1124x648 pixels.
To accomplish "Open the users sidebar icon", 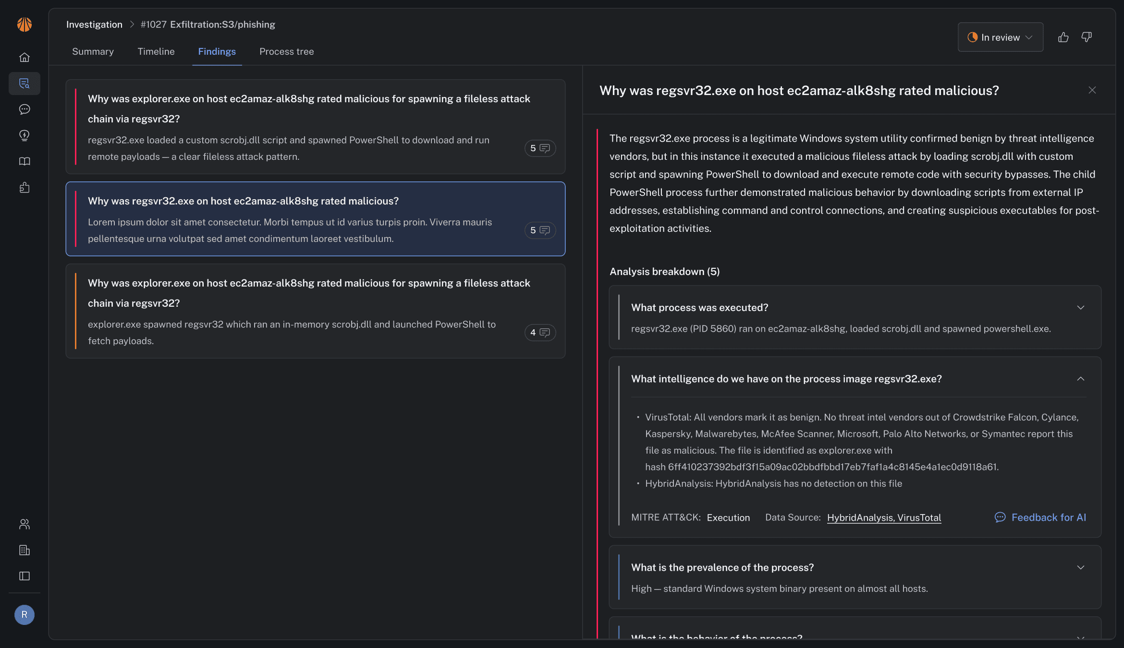I will tap(24, 524).
